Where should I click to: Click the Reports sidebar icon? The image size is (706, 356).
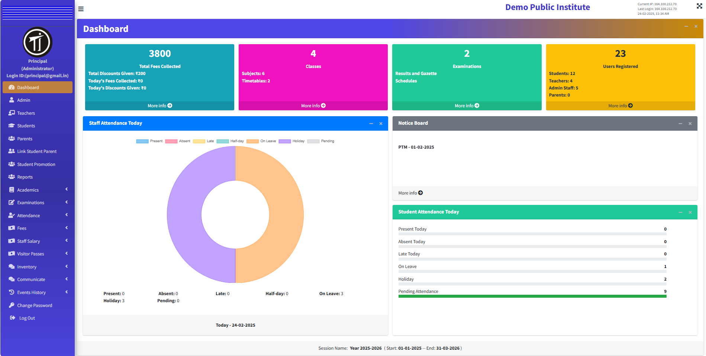(12, 177)
